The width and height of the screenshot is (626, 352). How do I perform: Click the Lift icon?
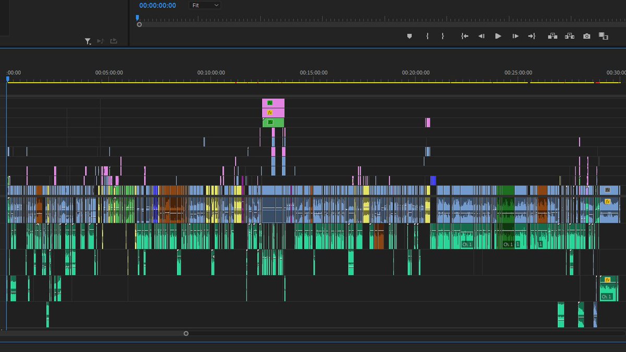point(552,36)
